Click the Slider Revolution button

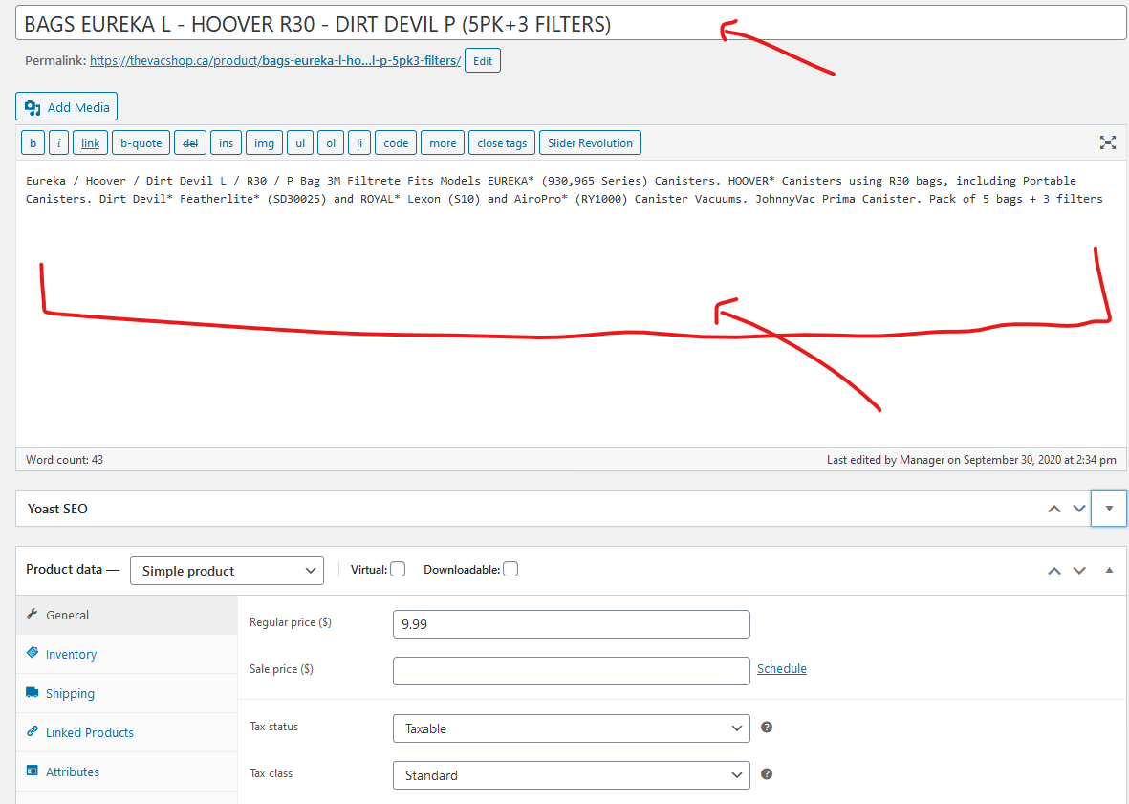[x=591, y=142]
